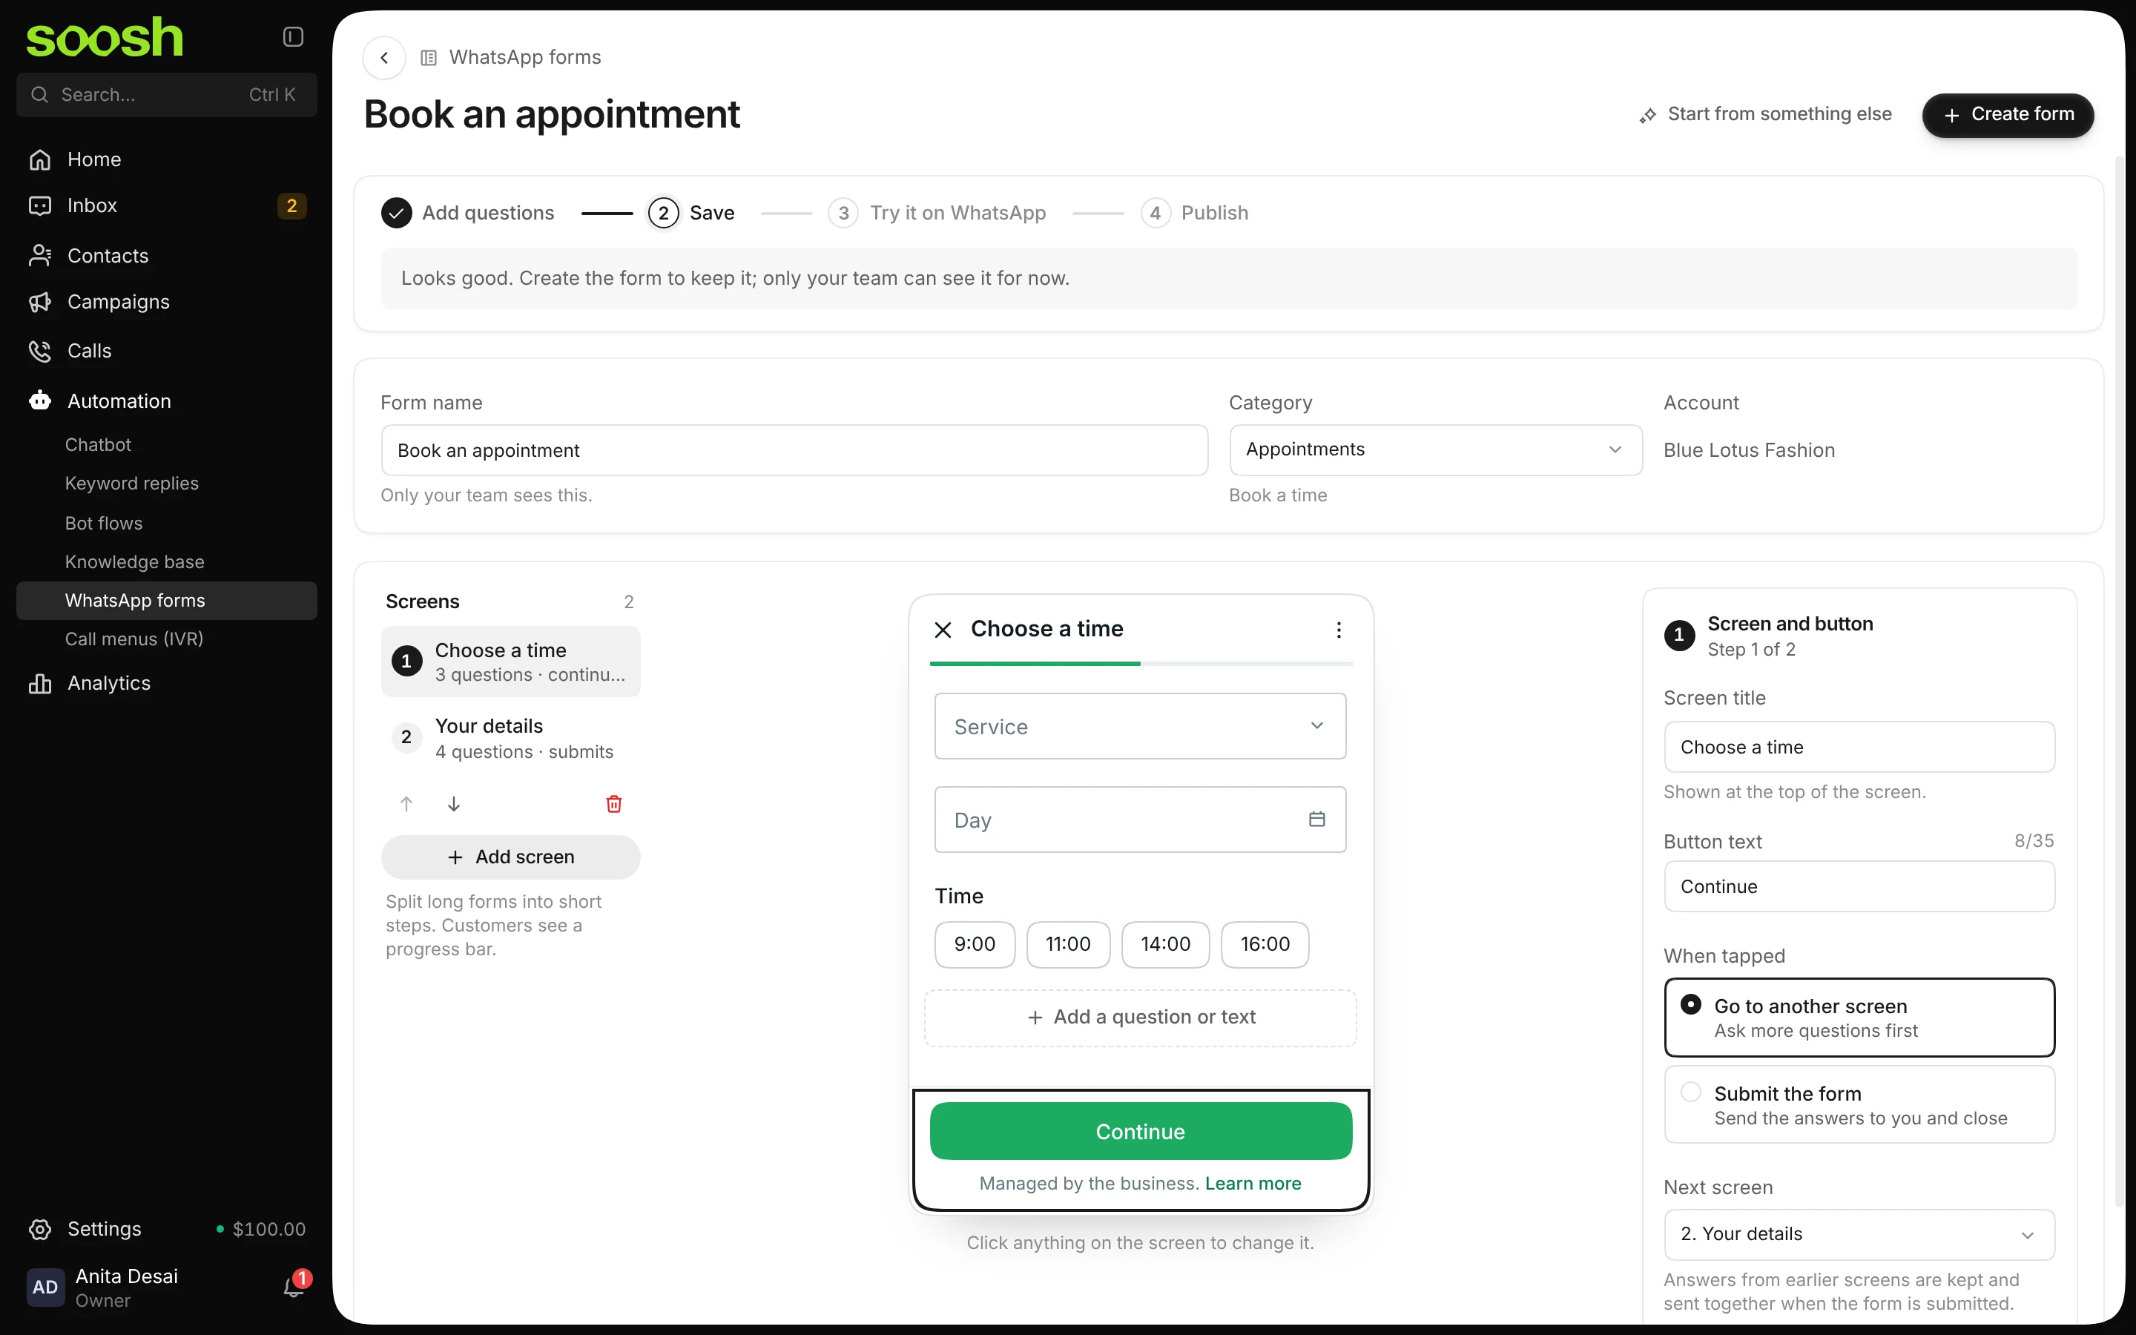Click the Home icon in sidebar

click(x=40, y=159)
